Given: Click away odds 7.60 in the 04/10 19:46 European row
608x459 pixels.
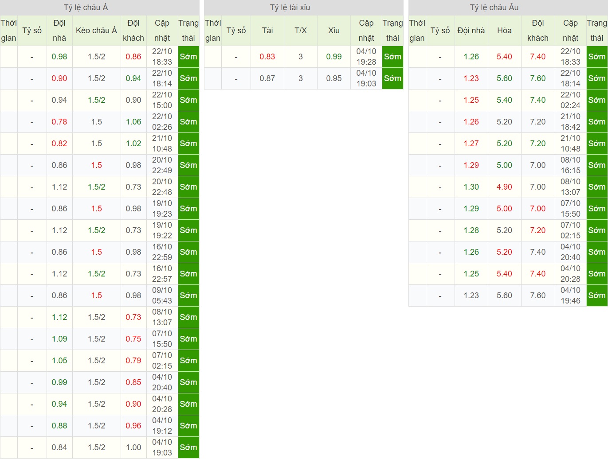Looking at the screenshot, I should pos(538,296).
